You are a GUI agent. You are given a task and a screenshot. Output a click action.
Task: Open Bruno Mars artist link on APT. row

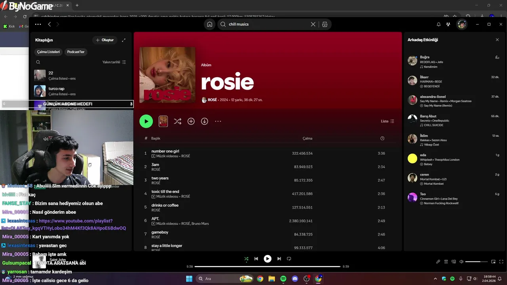(200, 224)
